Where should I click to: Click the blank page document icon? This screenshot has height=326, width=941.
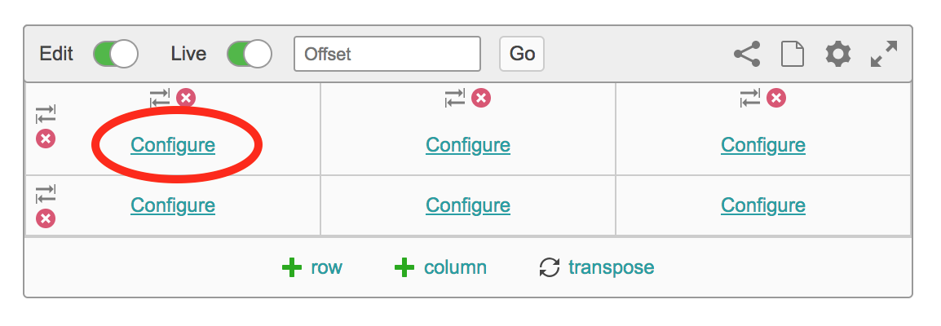pyautogui.click(x=792, y=54)
